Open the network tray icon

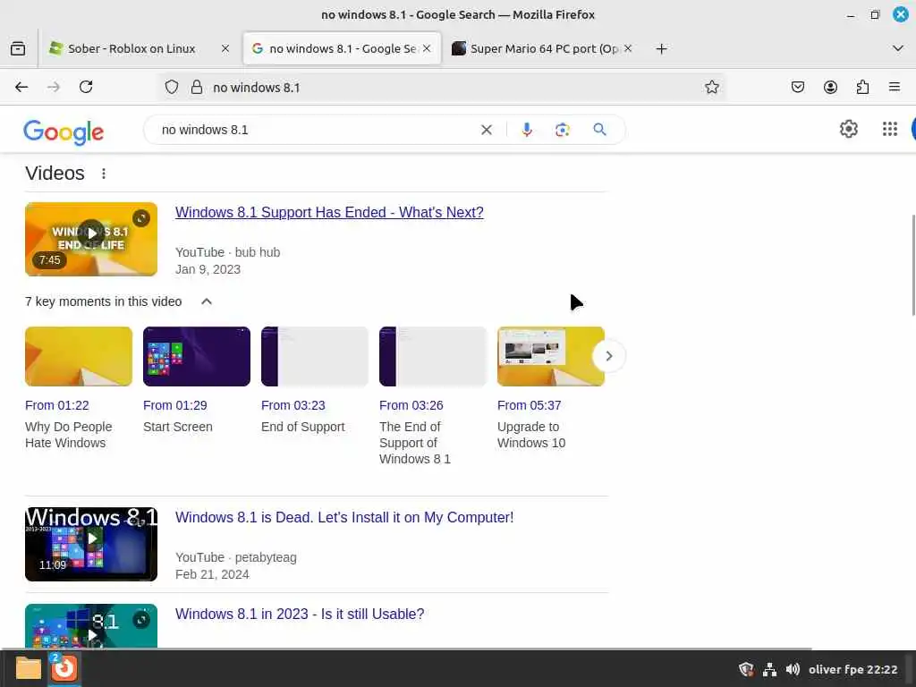(769, 669)
